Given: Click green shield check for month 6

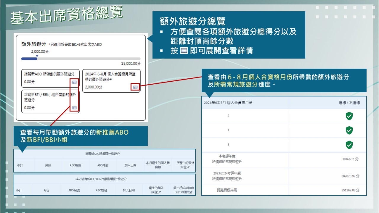Looking at the screenshot, I should [349, 116].
